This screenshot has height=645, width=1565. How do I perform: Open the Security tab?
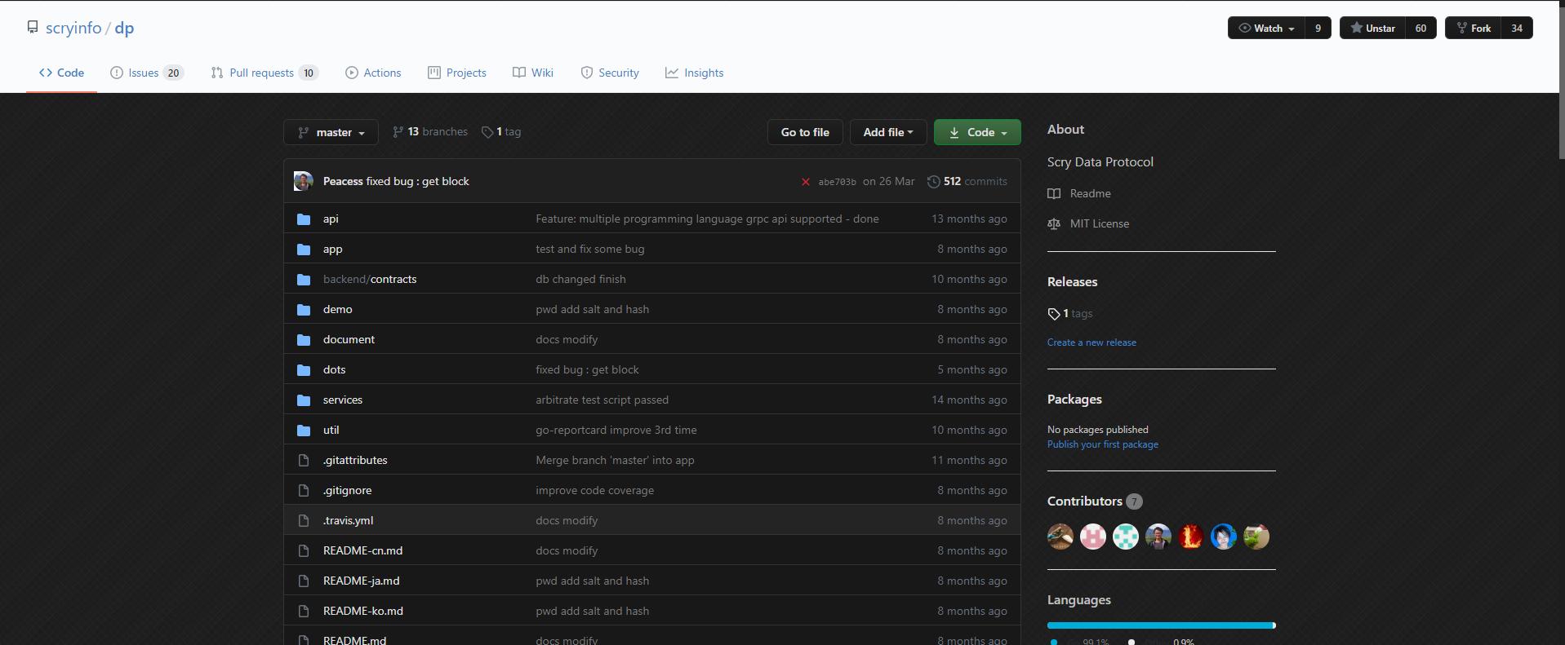(610, 73)
